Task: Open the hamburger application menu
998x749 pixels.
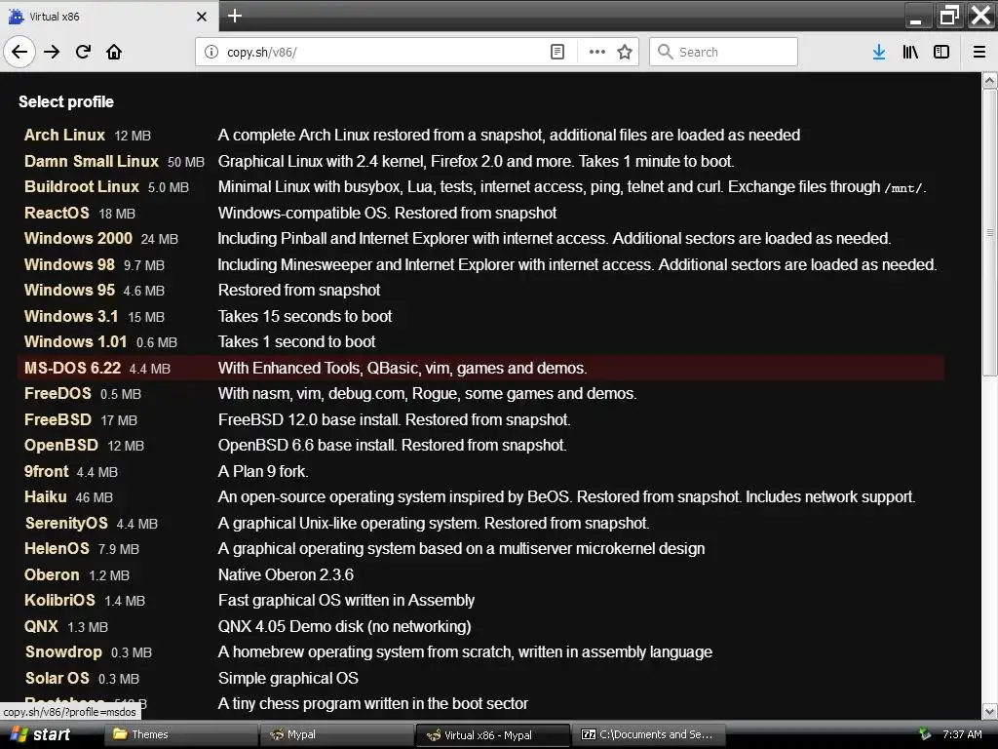Action: pos(979,52)
